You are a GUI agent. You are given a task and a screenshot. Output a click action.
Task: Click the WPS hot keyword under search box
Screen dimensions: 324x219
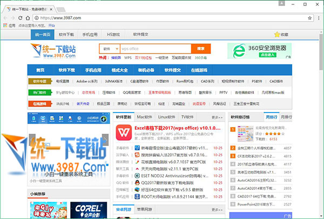point(128,58)
